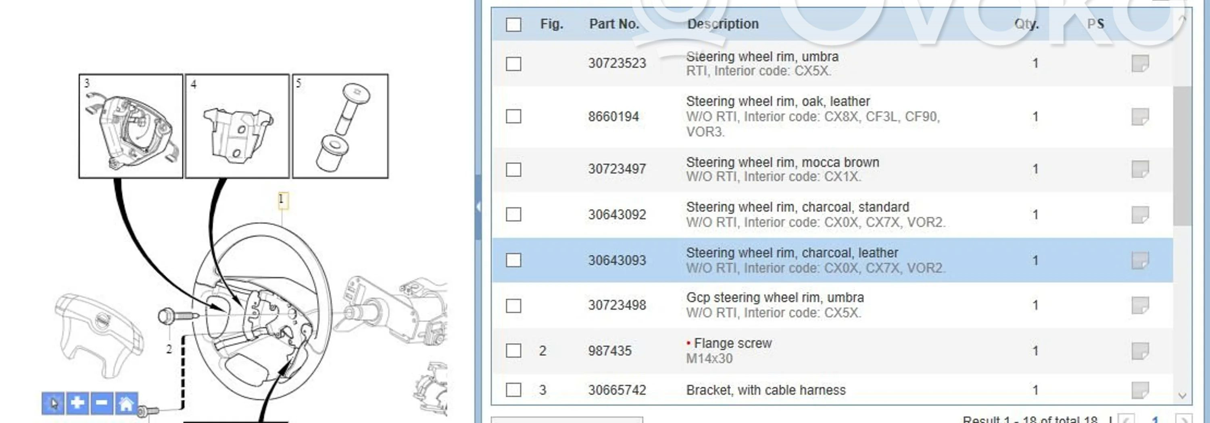Go to next results page arrow
Viewport: 1210px width, 423px height.
pyautogui.click(x=1183, y=419)
